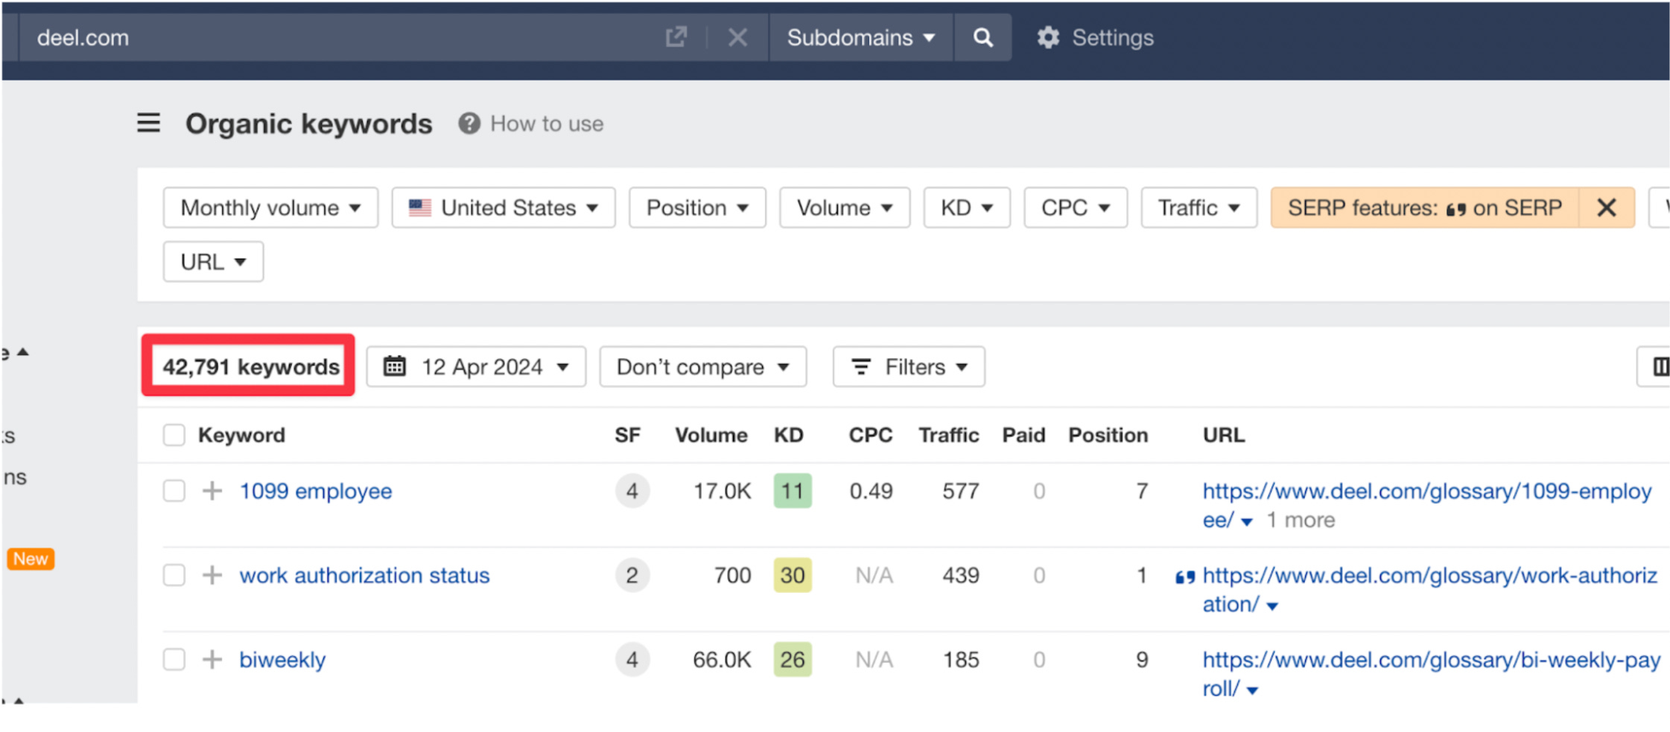
Task: Toggle the select-all Keyword checkbox
Action: [174, 435]
